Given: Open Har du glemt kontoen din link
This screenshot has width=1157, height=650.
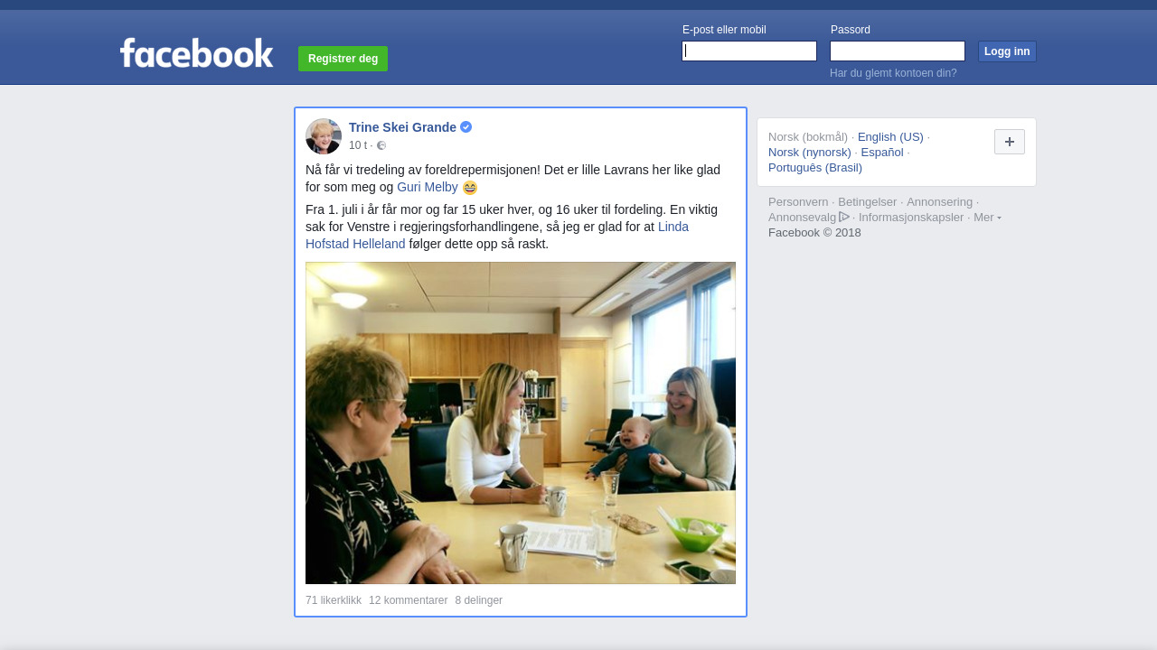Looking at the screenshot, I should [x=893, y=73].
